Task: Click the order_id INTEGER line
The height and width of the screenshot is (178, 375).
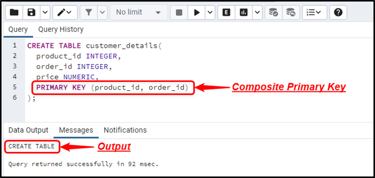Action: pyautogui.click(x=74, y=67)
